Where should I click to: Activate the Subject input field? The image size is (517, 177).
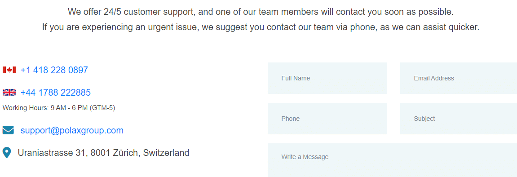click(459, 119)
